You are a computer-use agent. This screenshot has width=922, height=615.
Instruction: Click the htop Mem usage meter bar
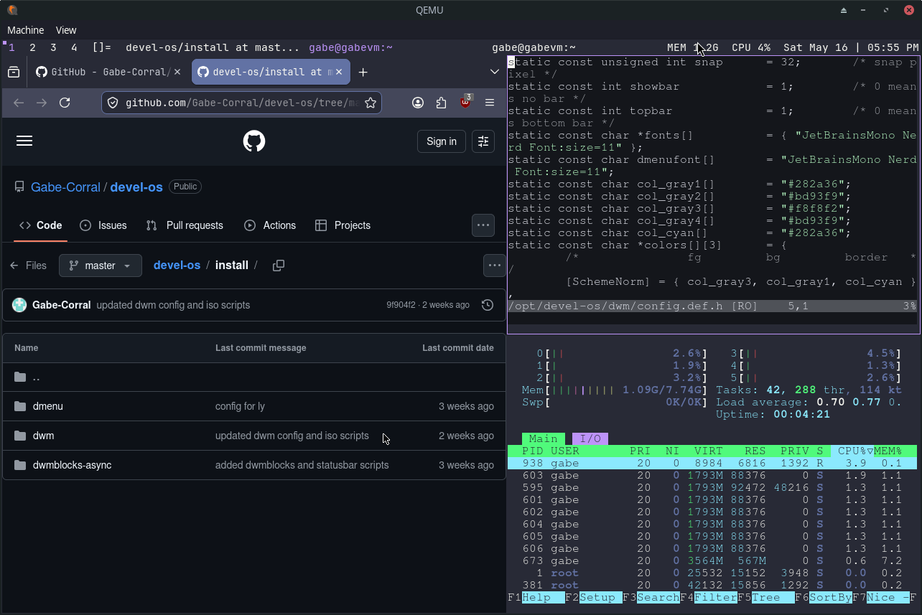coord(615,390)
